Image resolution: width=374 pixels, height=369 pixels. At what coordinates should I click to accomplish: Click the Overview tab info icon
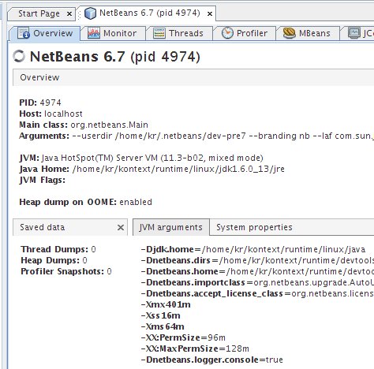24,33
